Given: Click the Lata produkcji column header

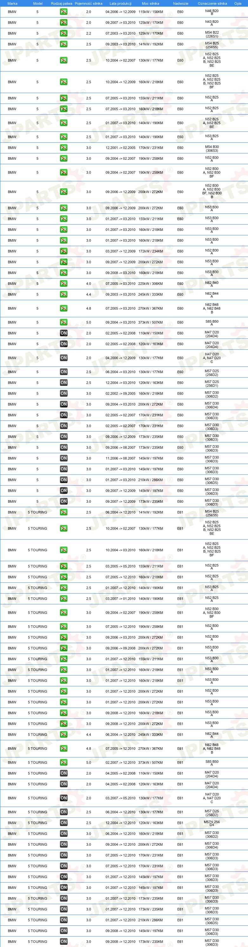Looking at the screenshot, I should coord(120,3).
